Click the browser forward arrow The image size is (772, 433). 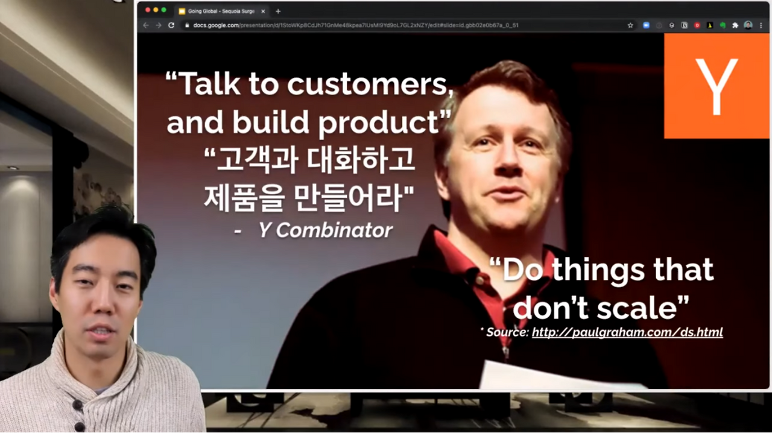(158, 25)
